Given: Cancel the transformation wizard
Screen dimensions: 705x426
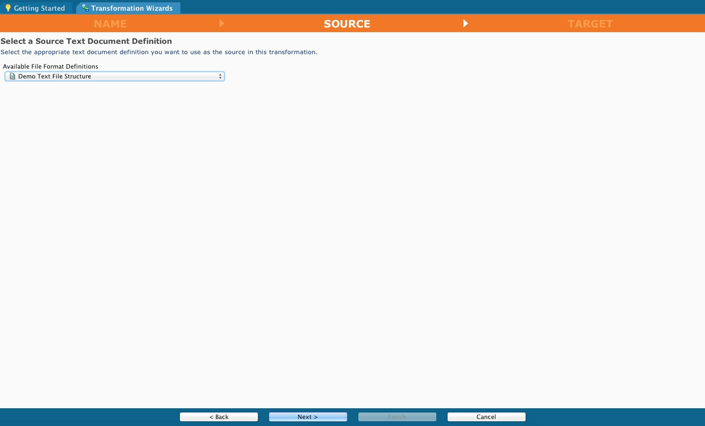Looking at the screenshot, I should pos(486,417).
